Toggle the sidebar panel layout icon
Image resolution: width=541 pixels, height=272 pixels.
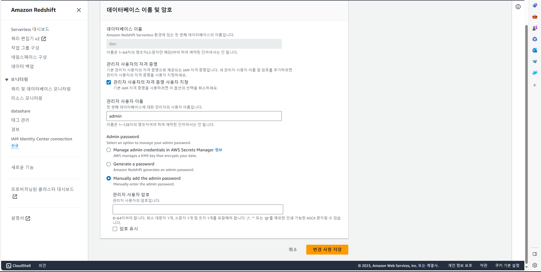tap(535, 254)
